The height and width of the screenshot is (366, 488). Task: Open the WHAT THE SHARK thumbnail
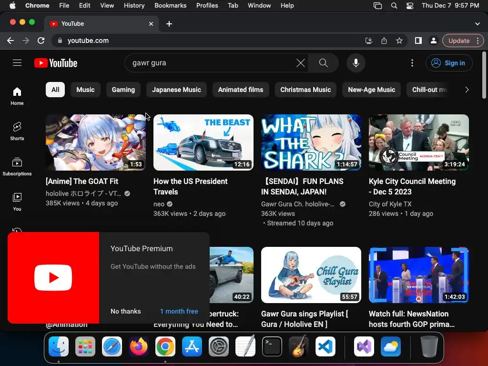[311, 142]
